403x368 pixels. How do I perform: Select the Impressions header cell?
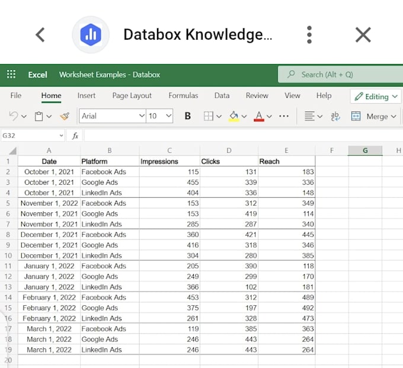click(x=169, y=161)
